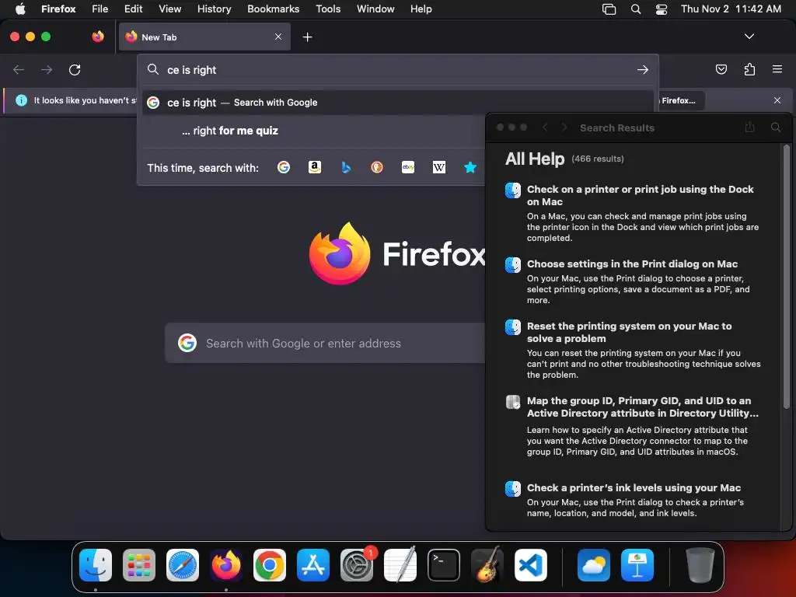Open the Window menu
This screenshot has width=796, height=597.
pos(375,9)
